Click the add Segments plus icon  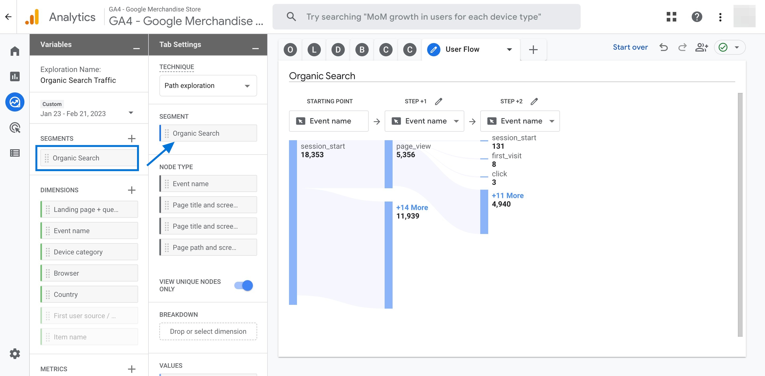click(x=132, y=139)
